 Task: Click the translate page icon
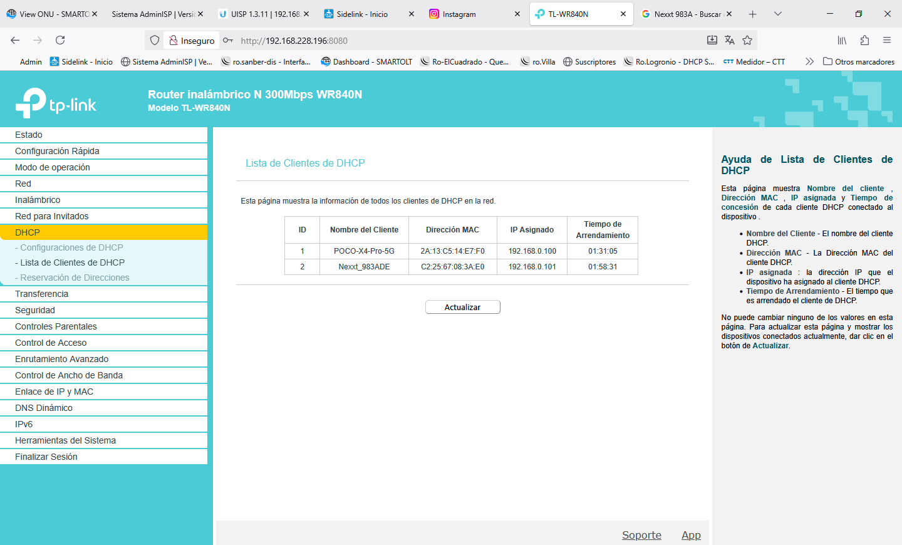(730, 40)
